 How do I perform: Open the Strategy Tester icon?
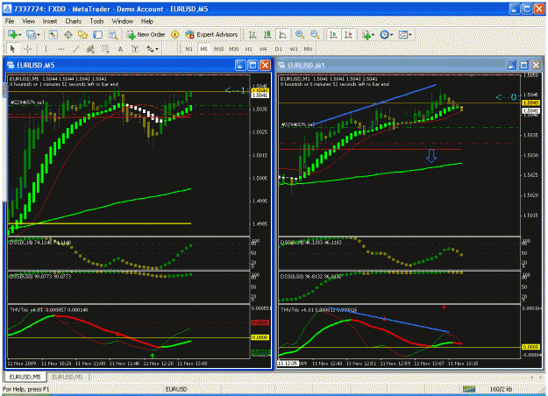(113, 34)
